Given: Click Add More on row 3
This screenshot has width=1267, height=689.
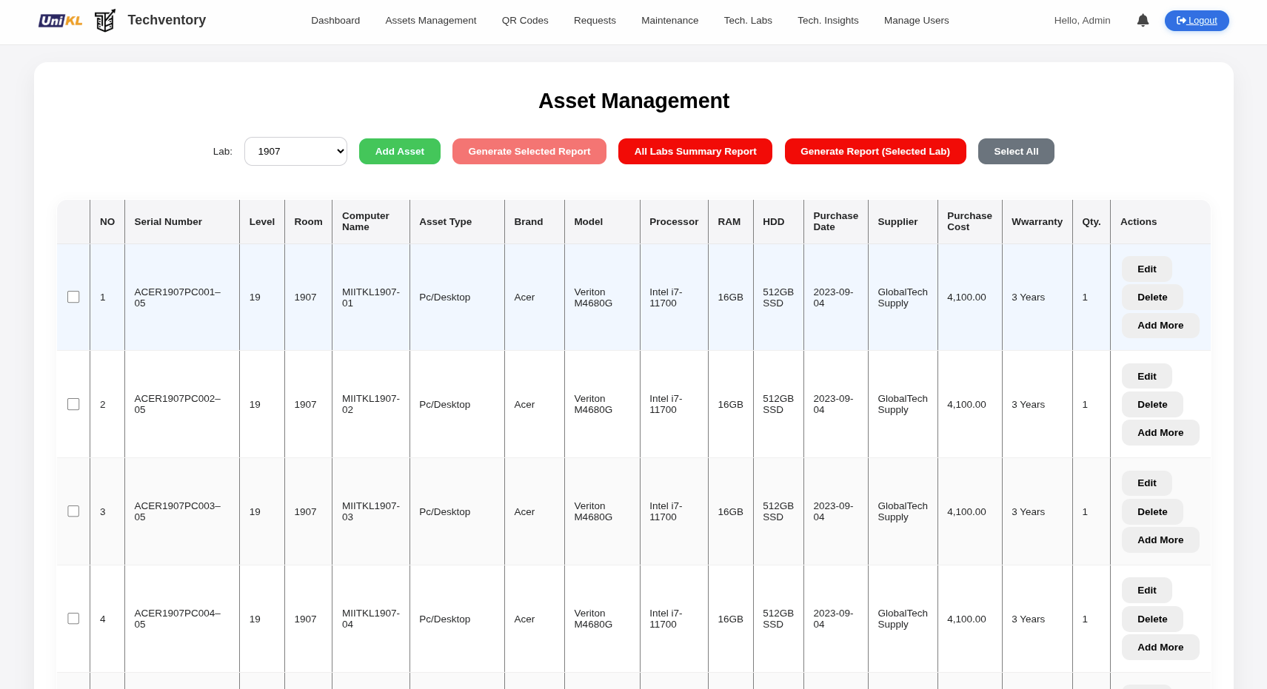Looking at the screenshot, I should tap(1160, 540).
